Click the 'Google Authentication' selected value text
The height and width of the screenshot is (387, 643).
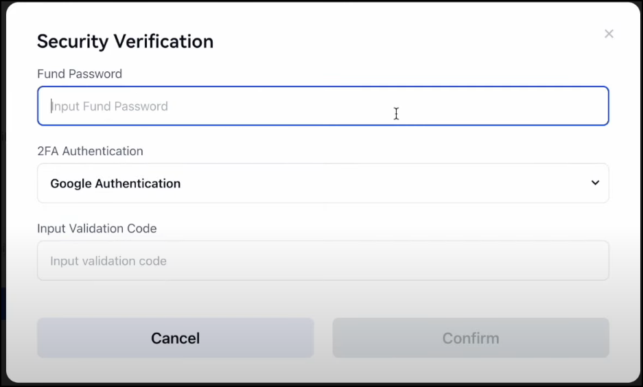(x=115, y=183)
